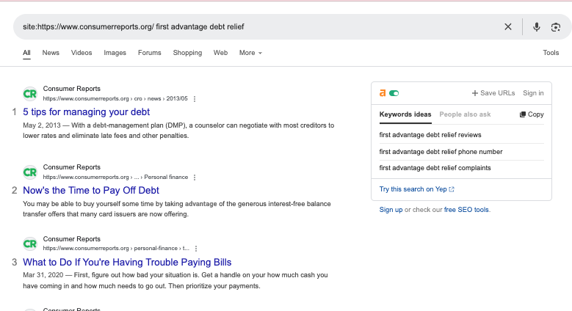Select the Keywords ideas tab
Viewport: 572px width, 311px height.
coord(405,114)
